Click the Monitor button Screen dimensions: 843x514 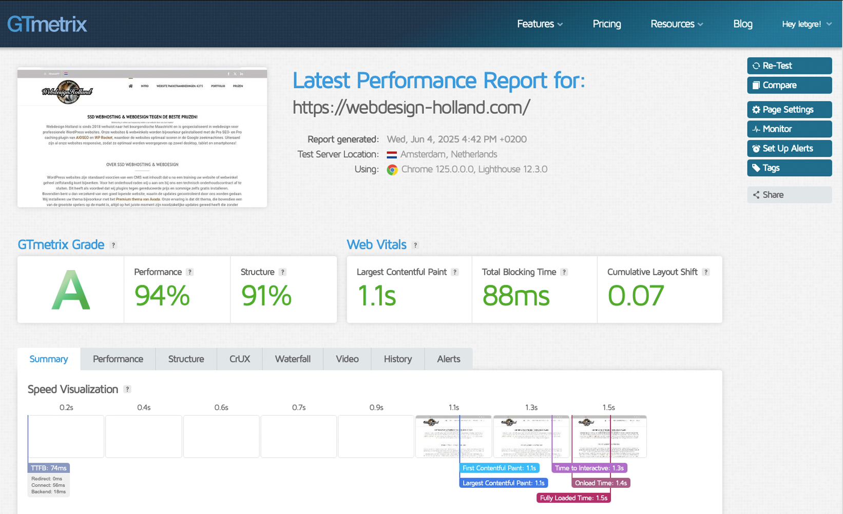[790, 129]
